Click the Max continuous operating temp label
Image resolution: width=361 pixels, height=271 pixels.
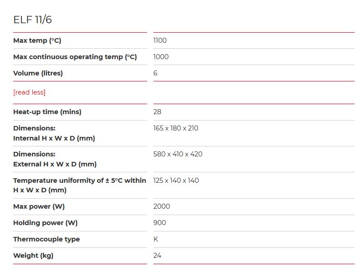coord(75,57)
